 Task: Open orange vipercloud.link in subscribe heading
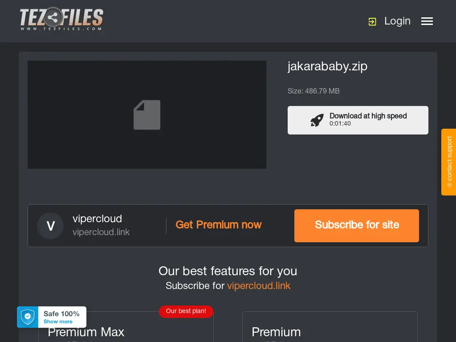tap(259, 285)
